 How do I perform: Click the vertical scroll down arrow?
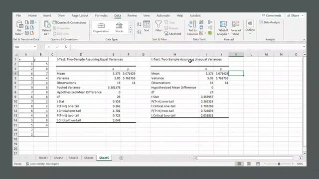(x=305, y=153)
